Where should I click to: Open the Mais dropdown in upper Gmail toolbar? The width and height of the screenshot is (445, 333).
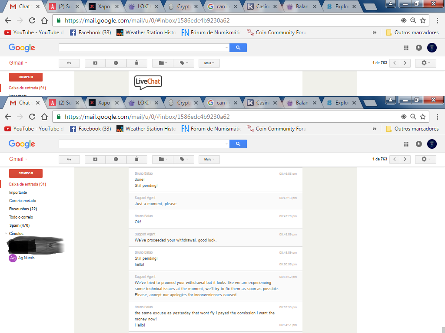[209, 63]
